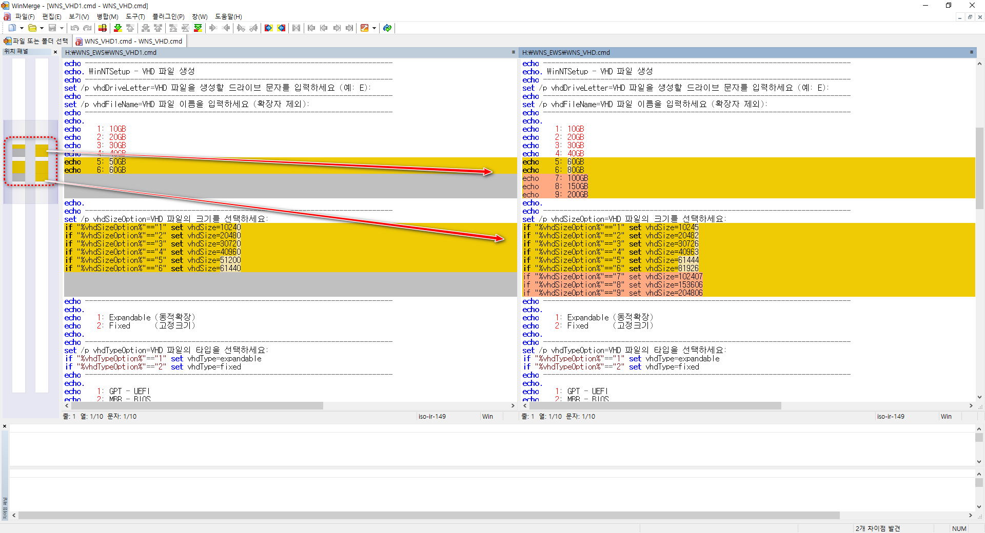Image resolution: width=985 pixels, height=533 pixels.
Task: Click right pane line 'set vhdSize=204806'
Action: coord(748,293)
